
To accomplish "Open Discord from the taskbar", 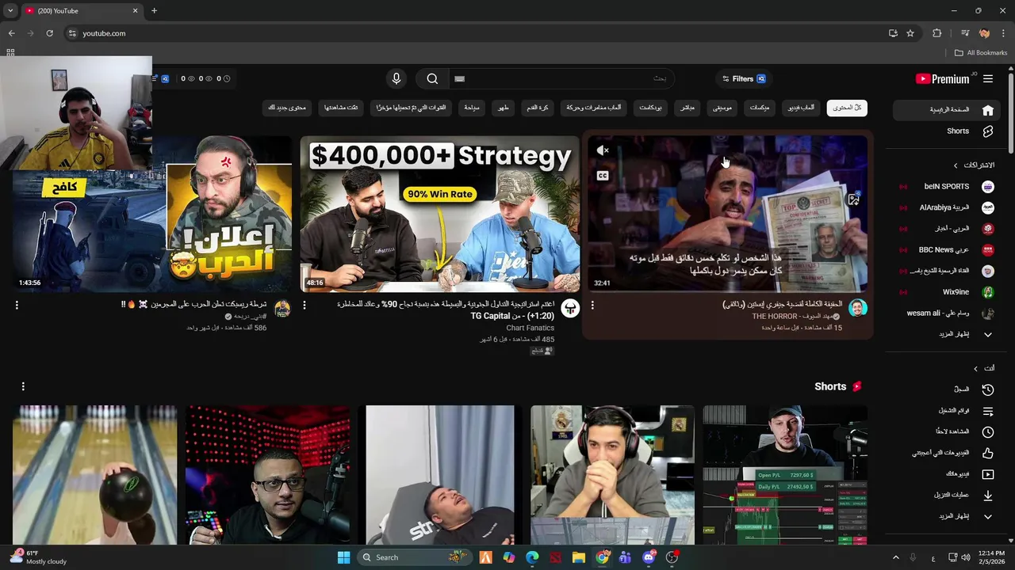I will (649, 557).
